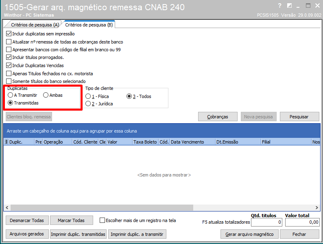This screenshot has width=323, height=244.
Task: Check Apenas Títulos fechados no cx. motorista
Action: point(9,74)
